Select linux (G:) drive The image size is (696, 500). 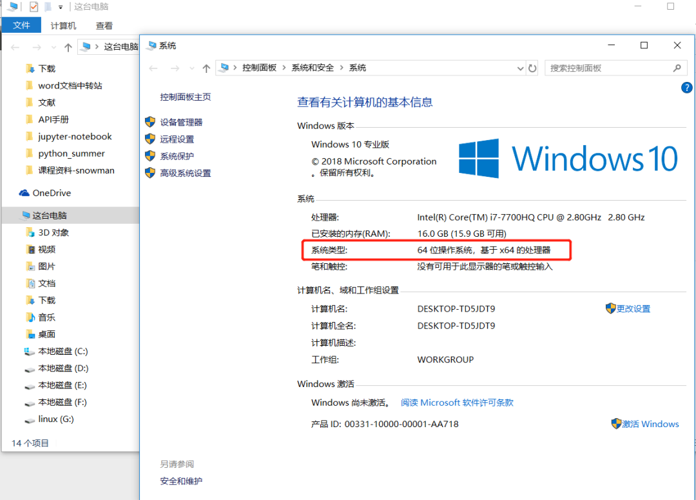[55, 419]
